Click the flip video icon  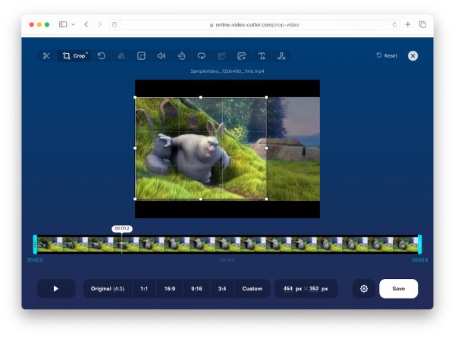tap(121, 56)
